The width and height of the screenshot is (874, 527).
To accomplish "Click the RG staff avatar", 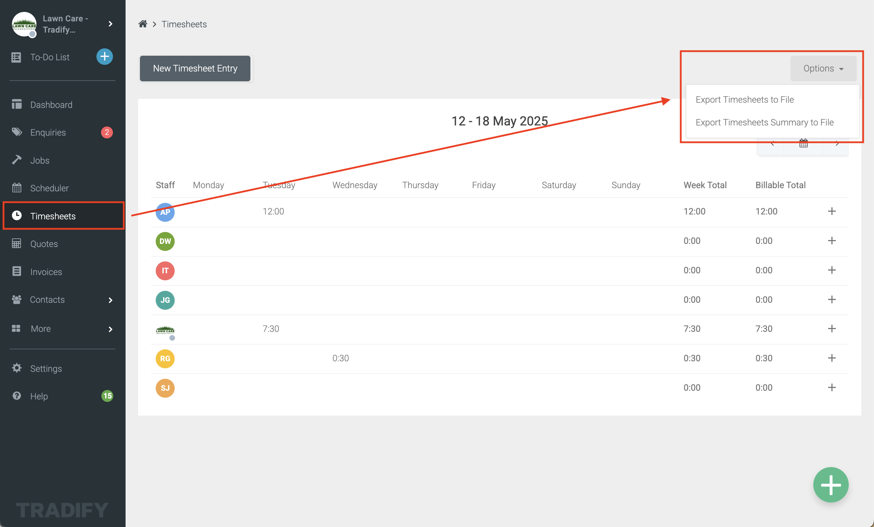I will pyautogui.click(x=165, y=359).
